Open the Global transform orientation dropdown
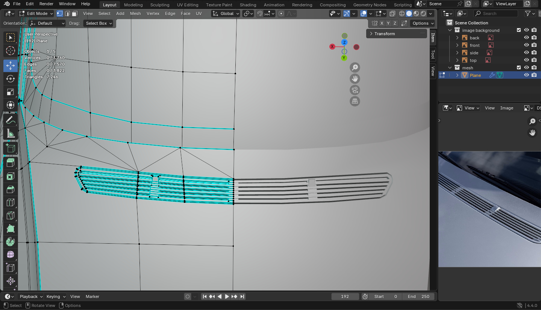 click(226, 13)
